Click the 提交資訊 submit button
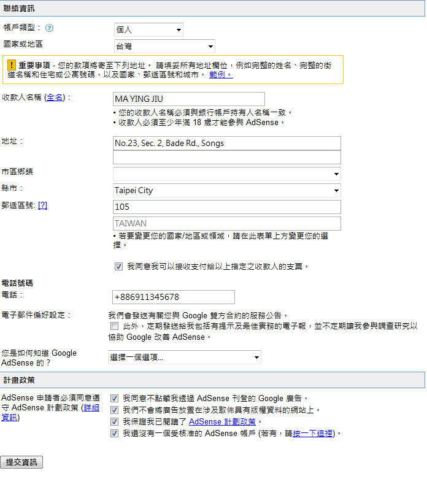The width and height of the screenshot is (427, 479). coord(21,462)
